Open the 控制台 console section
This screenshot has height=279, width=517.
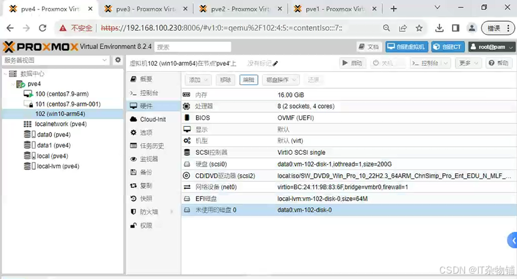[153, 93]
